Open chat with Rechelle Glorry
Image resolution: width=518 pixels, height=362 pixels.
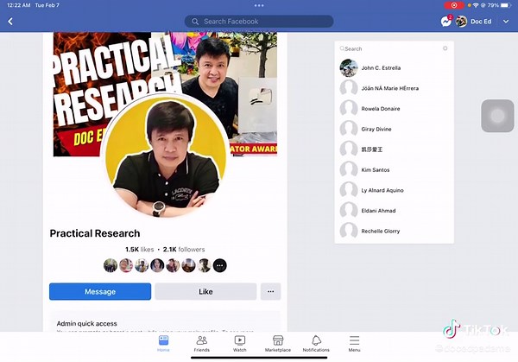(x=395, y=231)
